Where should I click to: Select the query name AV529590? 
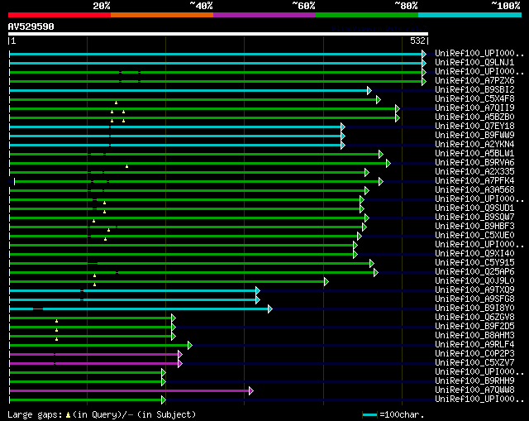pyautogui.click(x=31, y=26)
